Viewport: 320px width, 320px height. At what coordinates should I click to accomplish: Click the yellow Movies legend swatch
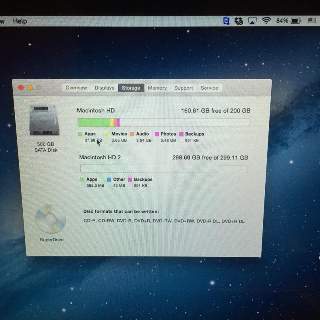[107, 134]
